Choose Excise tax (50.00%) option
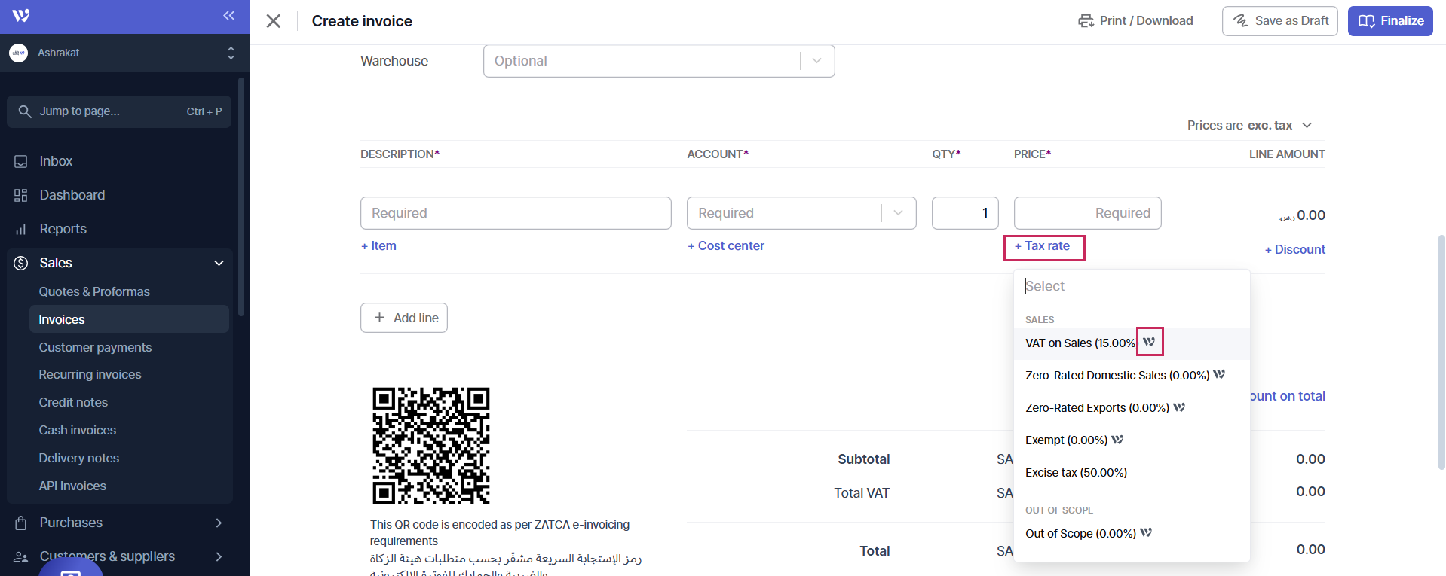This screenshot has width=1446, height=576. point(1076,473)
